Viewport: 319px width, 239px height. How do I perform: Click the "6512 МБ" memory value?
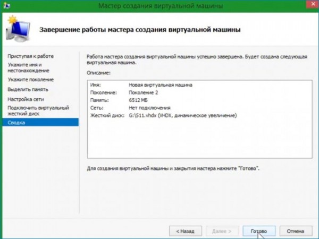(x=138, y=100)
